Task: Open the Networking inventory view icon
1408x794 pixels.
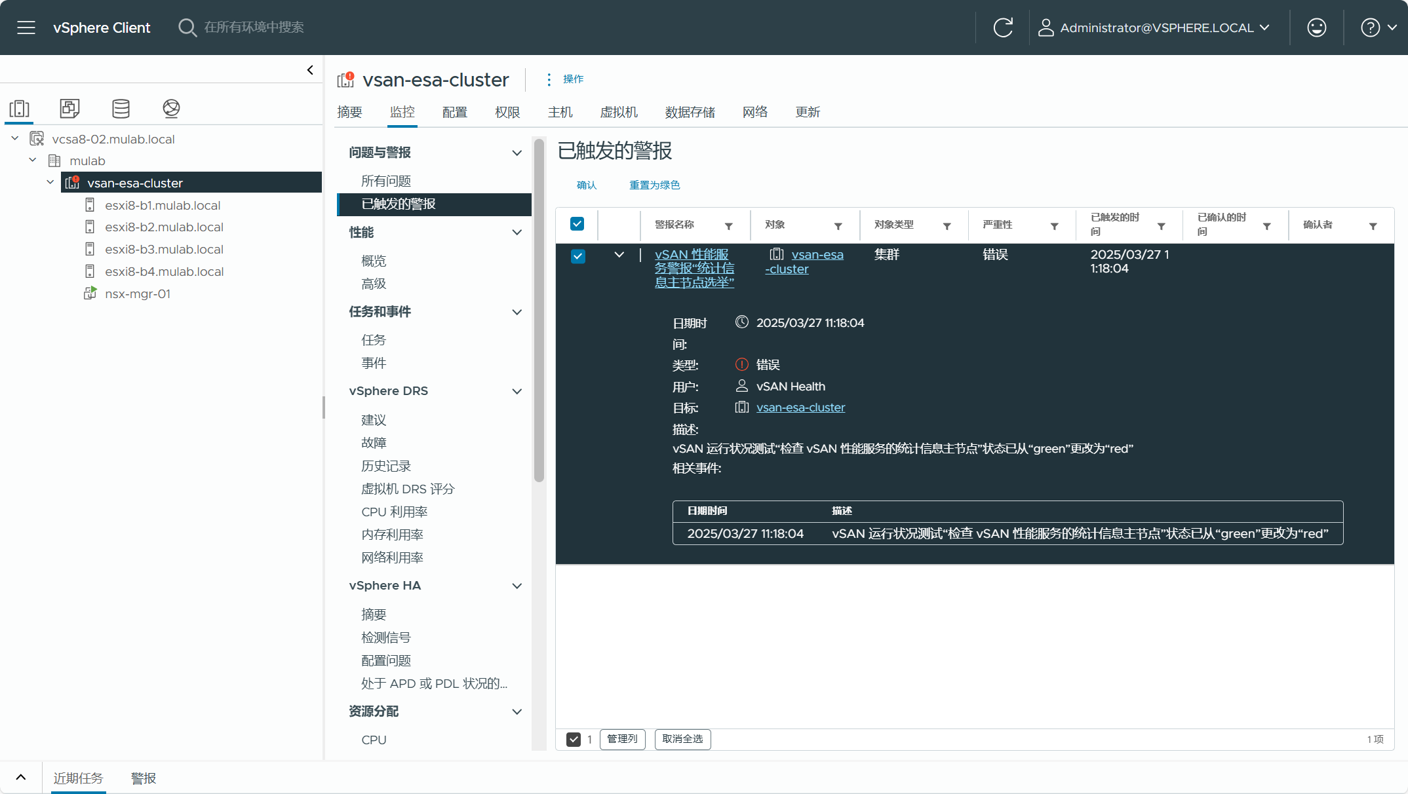Action: [171, 109]
